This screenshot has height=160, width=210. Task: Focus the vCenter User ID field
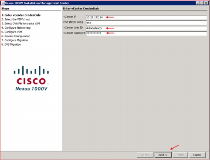(x=146, y=28)
